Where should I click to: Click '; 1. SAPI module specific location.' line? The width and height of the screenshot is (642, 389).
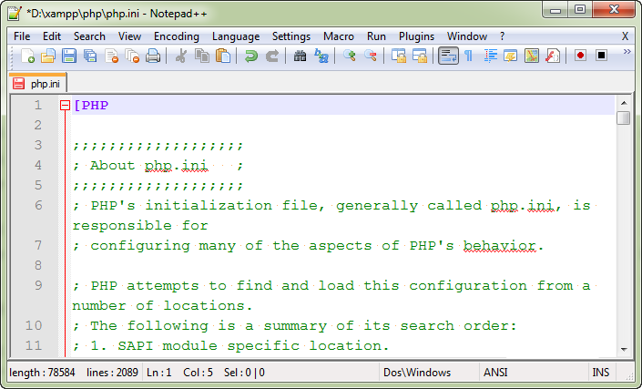[x=231, y=345]
